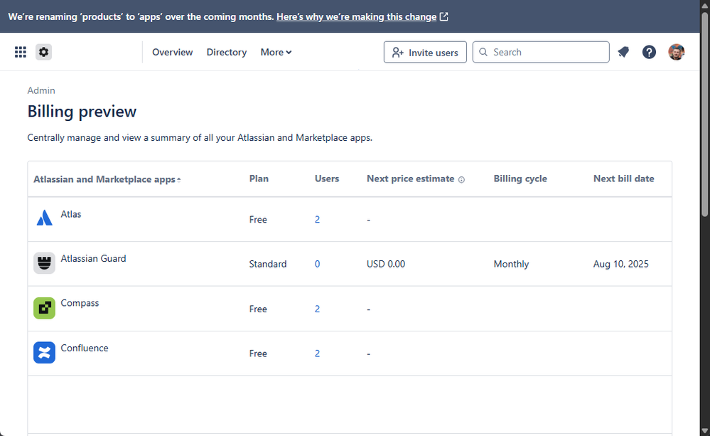Image resolution: width=710 pixels, height=436 pixels.
Task: Open Atlassian Guard users count 0
Action: [x=318, y=264]
